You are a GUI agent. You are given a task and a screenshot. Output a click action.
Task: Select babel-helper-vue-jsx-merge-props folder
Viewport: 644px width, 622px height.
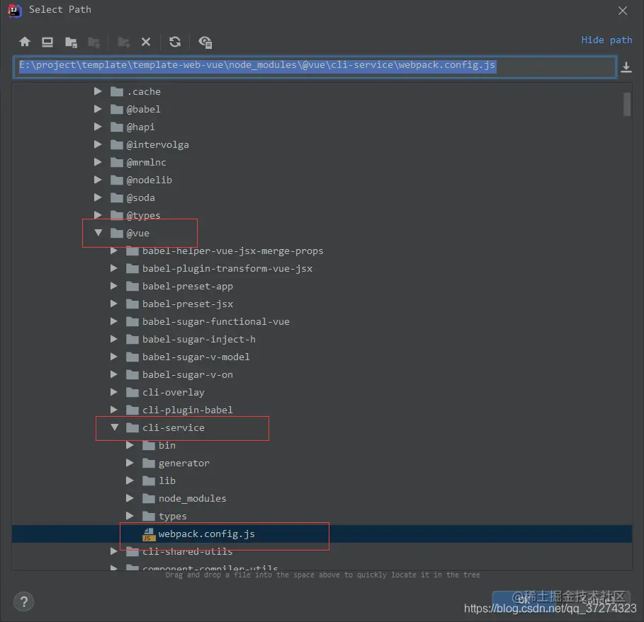click(x=232, y=250)
